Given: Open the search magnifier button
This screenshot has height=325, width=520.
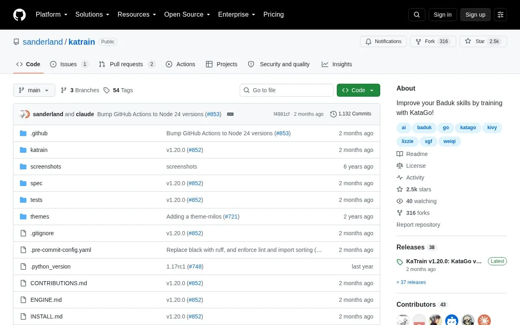Looking at the screenshot, I should pos(417,15).
